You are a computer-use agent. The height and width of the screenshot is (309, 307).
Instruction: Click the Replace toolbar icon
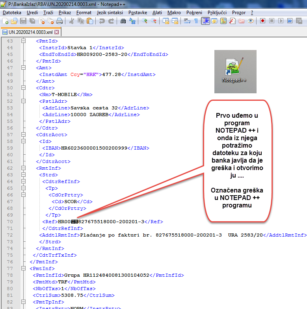pyautogui.click(x=132, y=21)
